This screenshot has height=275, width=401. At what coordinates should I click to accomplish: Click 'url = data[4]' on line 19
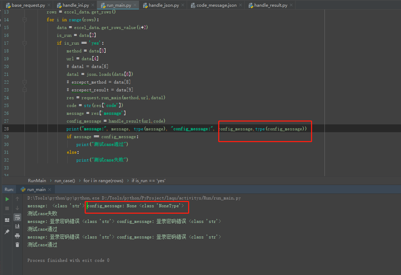tap(82, 58)
